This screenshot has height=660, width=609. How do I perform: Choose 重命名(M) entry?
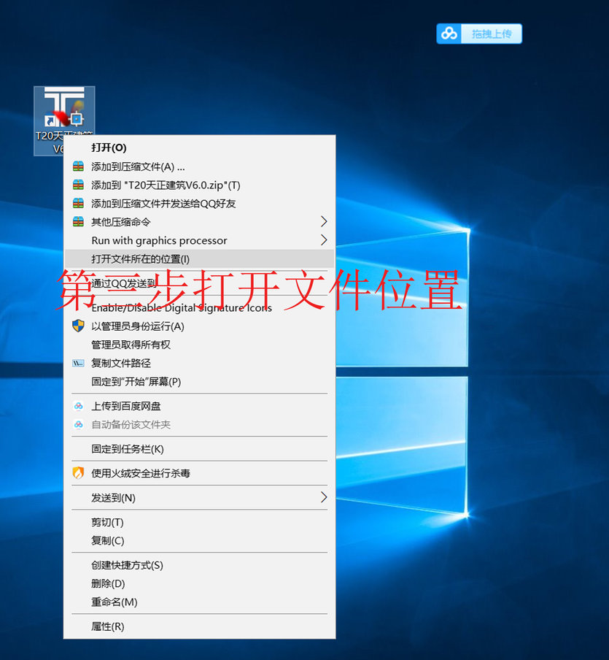pos(199,602)
